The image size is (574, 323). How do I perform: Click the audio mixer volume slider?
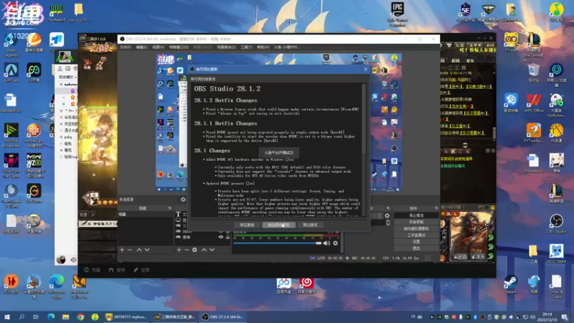pos(277,243)
